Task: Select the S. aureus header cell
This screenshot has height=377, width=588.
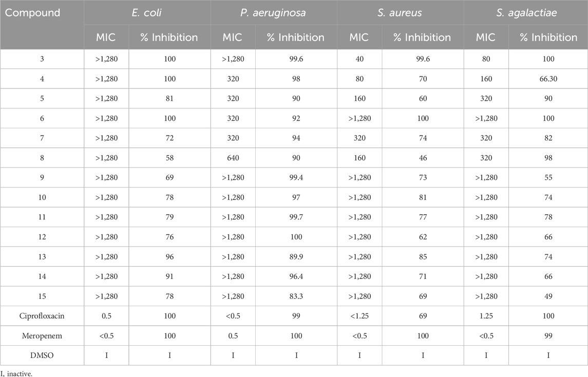Action: (400, 12)
